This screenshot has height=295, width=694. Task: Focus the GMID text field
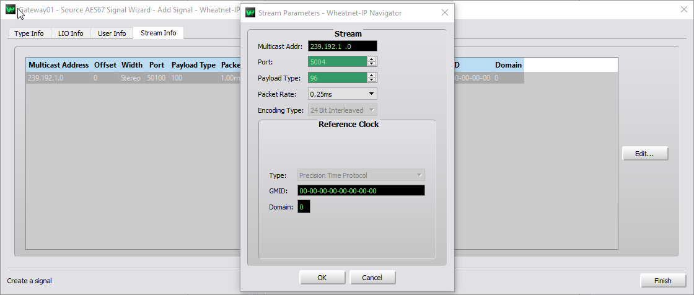point(361,191)
